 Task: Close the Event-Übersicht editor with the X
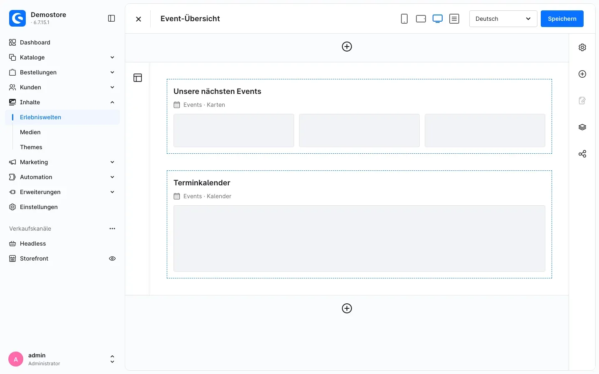tap(139, 19)
